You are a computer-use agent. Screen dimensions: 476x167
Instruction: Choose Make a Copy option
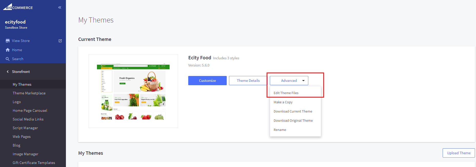coord(283,102)
